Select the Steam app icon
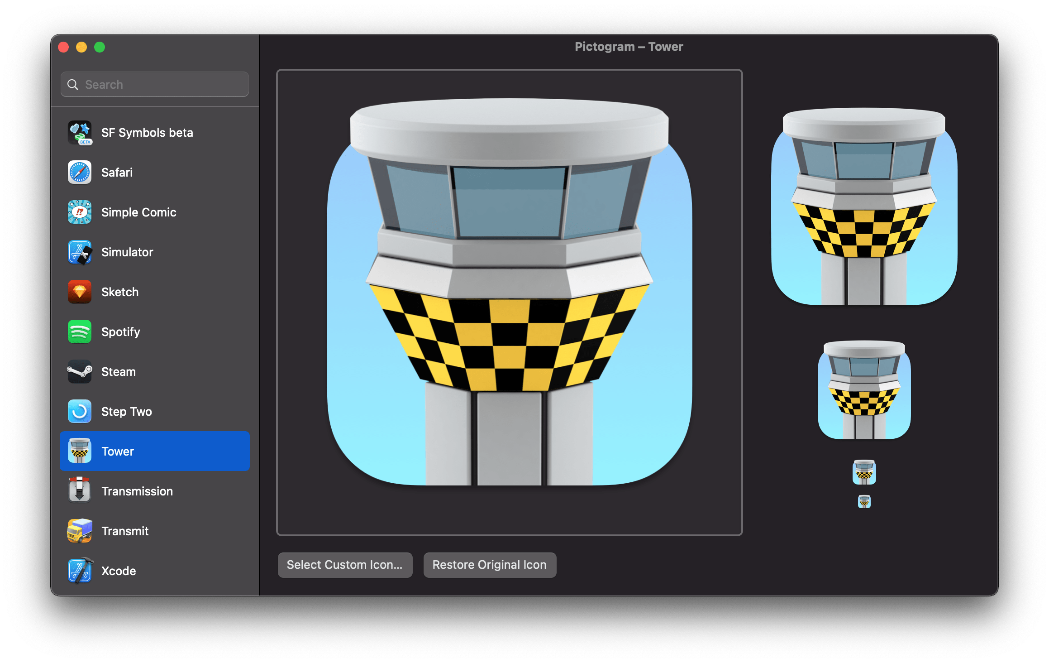The height and width of the screenshot is (663, 1049). click(x=80, y=372)
